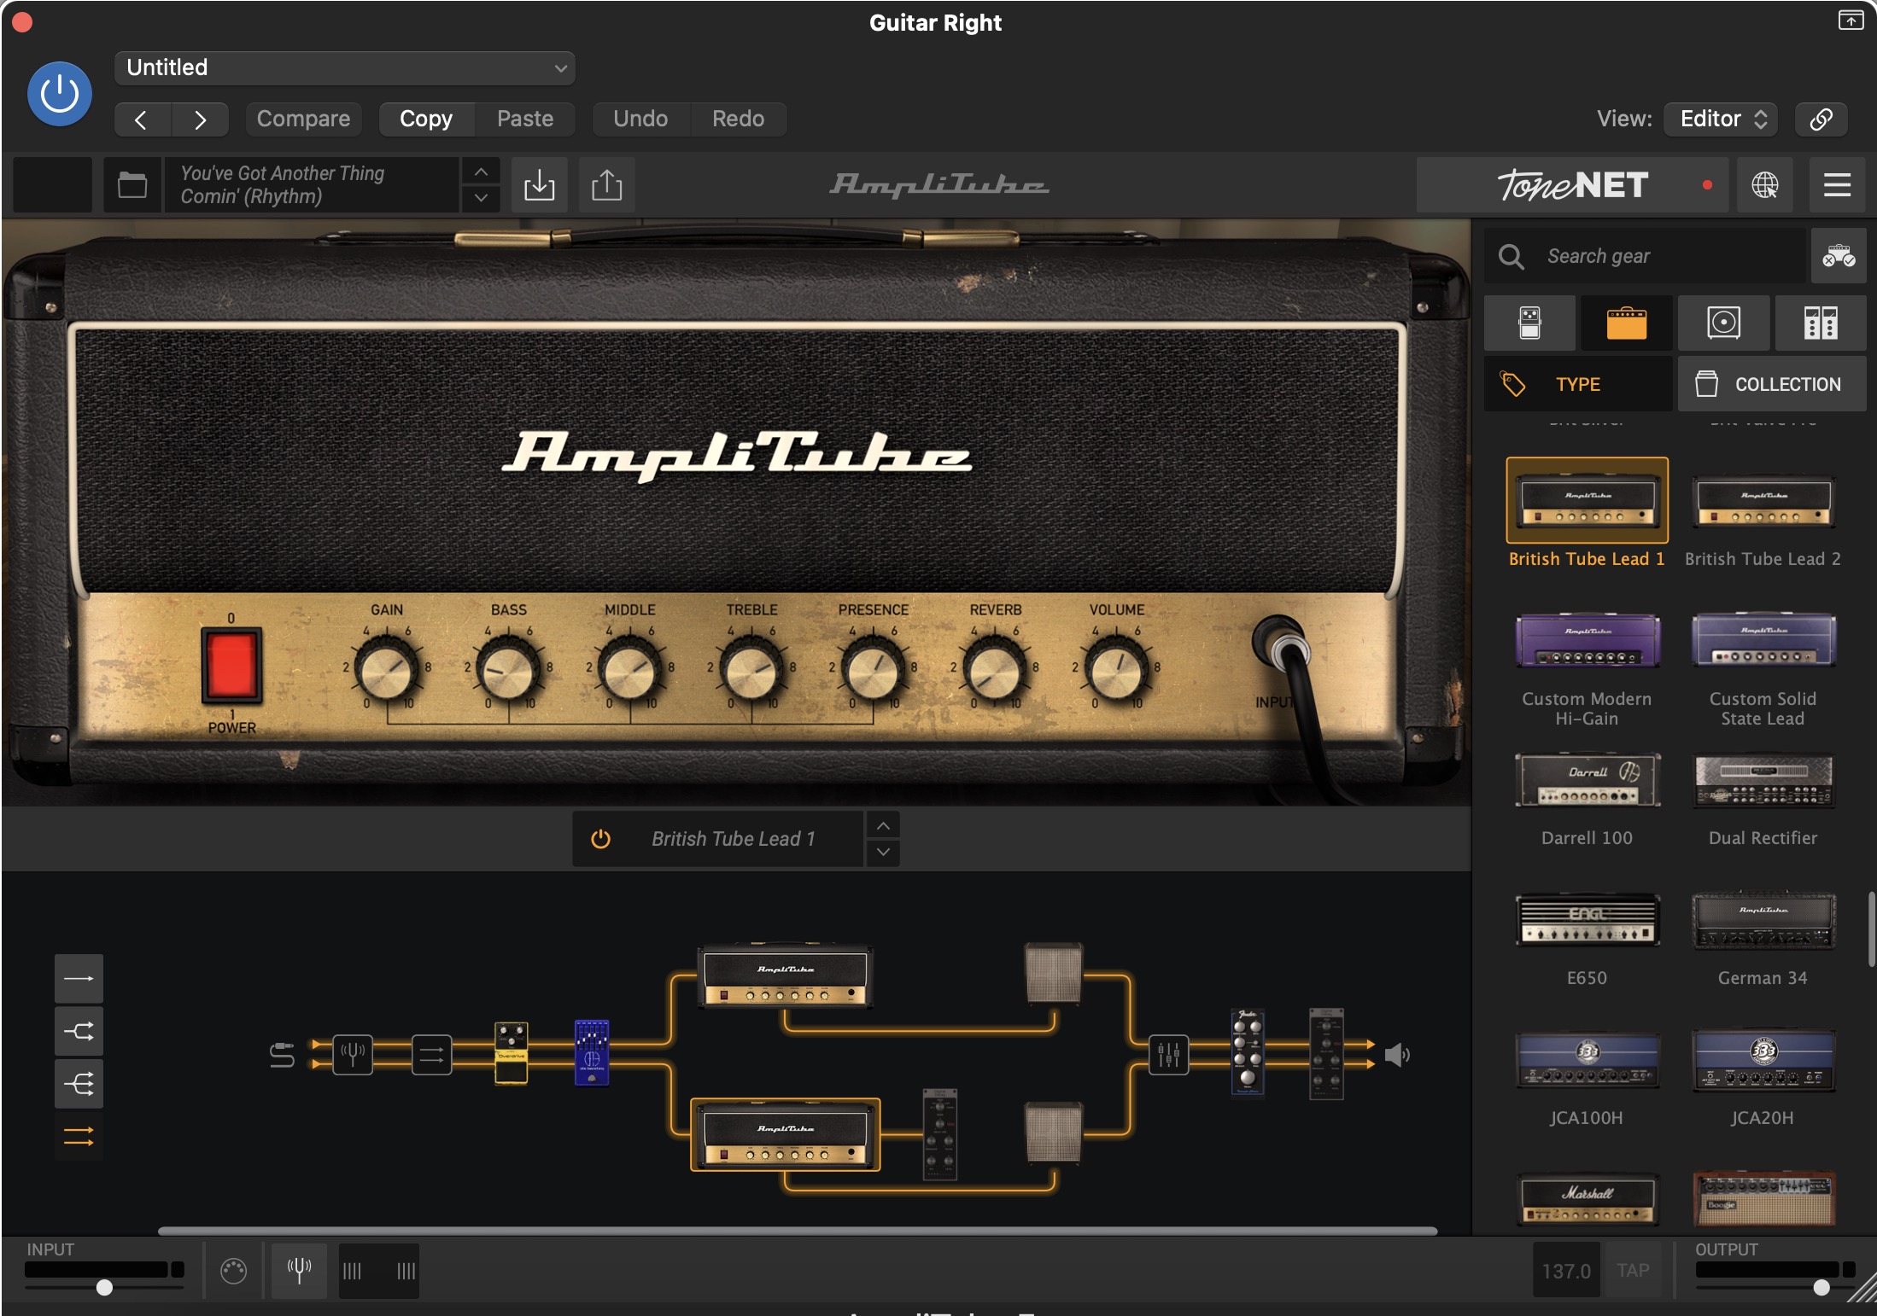Click the GAIN knob
Screen dimensions: 1877x1316
(387, 669)
